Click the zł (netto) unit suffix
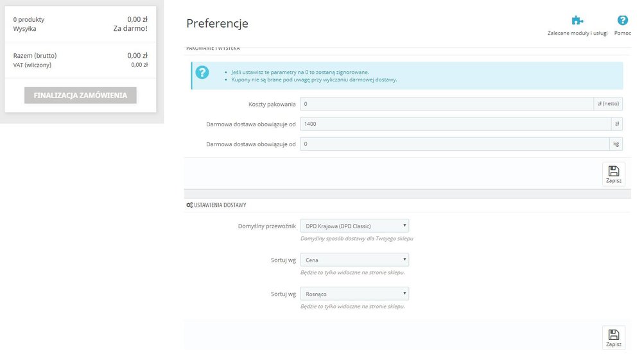The width and height of the screenshot is (642, 363). [x=608, y=104]
